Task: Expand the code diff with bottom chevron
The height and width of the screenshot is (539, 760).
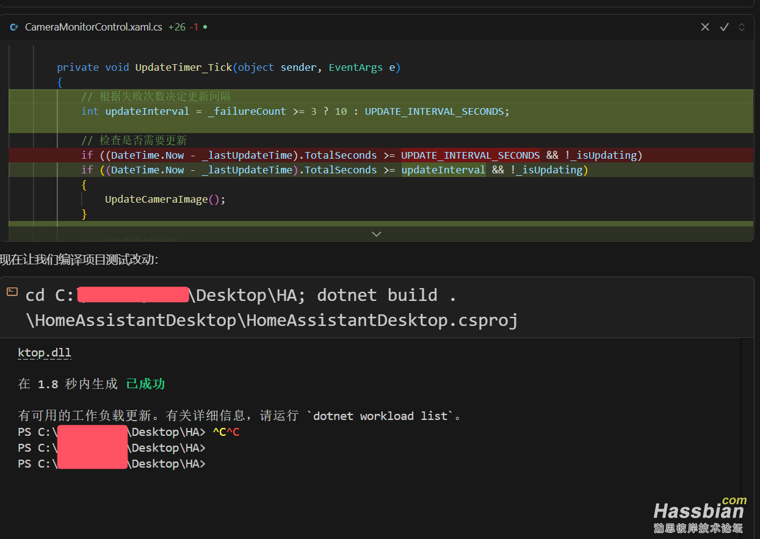Action: (x=377, y=234)
